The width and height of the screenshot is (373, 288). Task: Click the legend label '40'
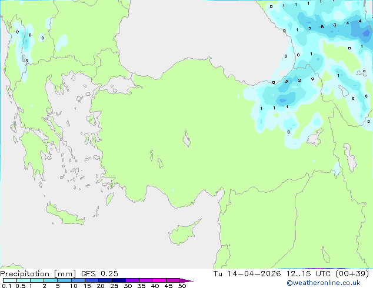[x=155, y=286]
